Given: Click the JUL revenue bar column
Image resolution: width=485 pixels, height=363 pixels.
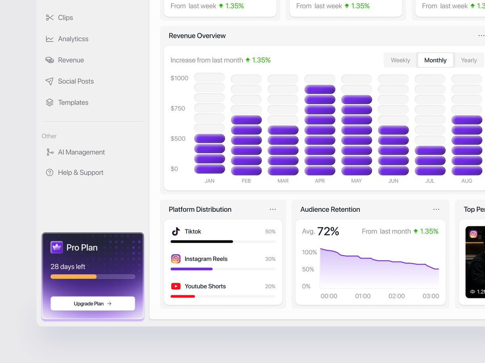Looking at the screenshot, I should [430, 125].
